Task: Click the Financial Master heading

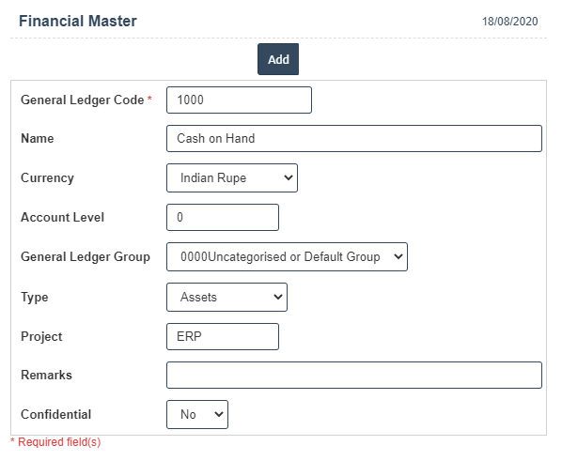Action: click(78, 22)
